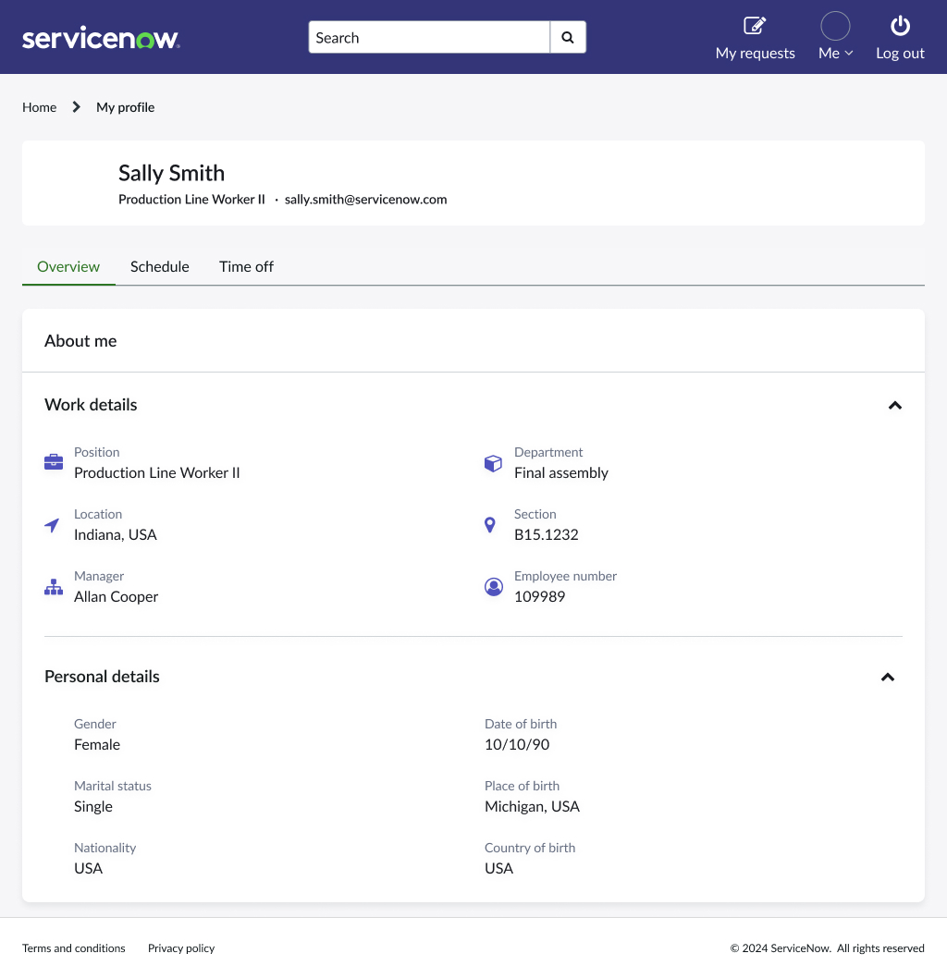This screenshot has width=947, height=978.
Task: Click the Manager org chart icon
Action: 54,587
